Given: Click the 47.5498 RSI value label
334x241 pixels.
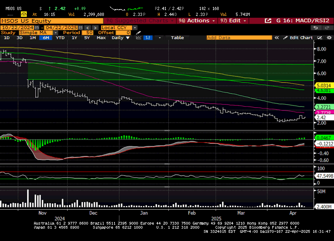Looking at the screenshot, I should click(x=324, y=176).
